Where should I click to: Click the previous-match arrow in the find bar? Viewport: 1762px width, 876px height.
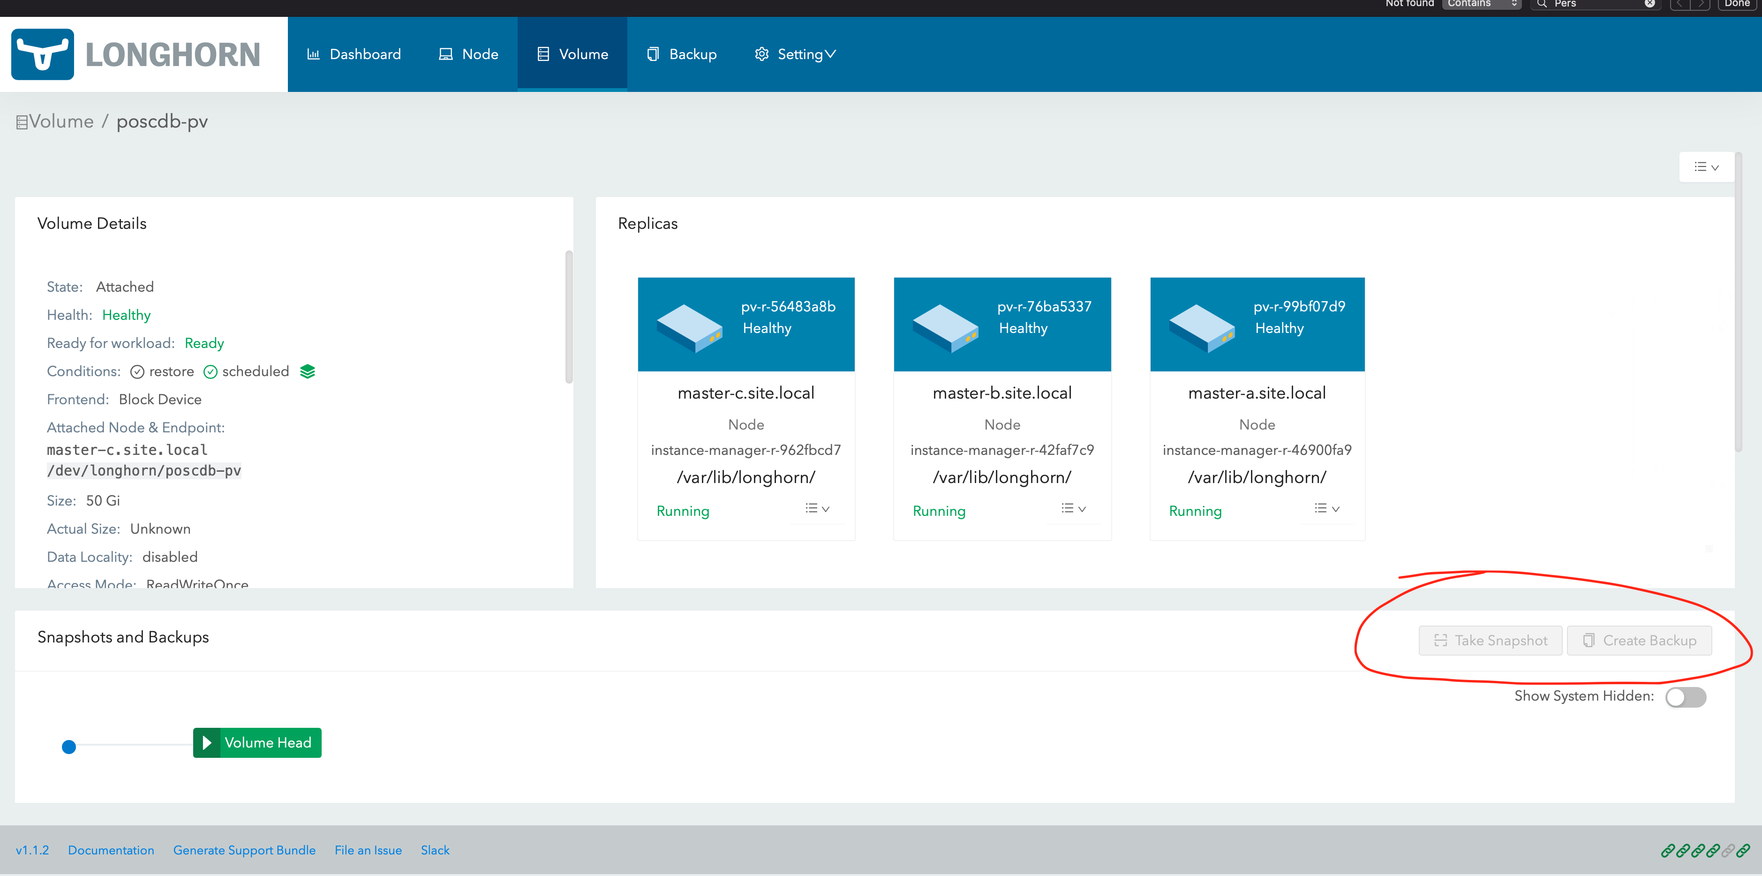pos(1680,4)
